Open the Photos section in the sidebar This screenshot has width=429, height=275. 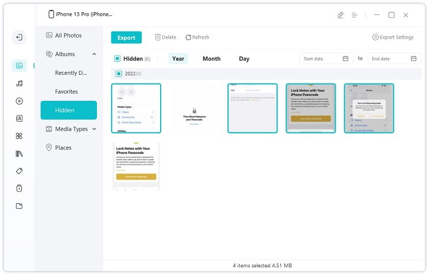(x=19, y=66)
